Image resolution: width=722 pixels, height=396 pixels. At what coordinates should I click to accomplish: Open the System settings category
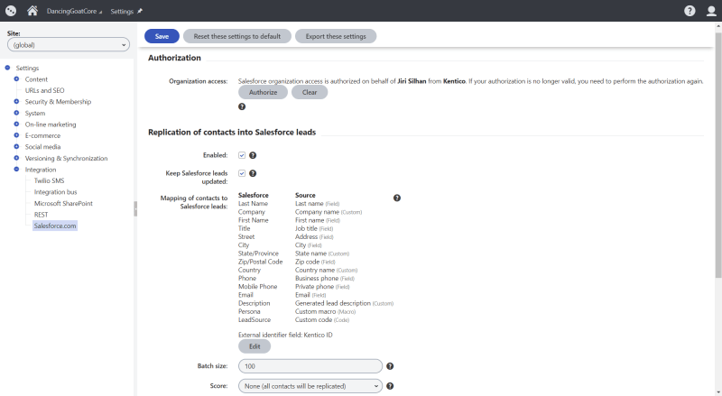pyautogui.click(x=35, y=114)
